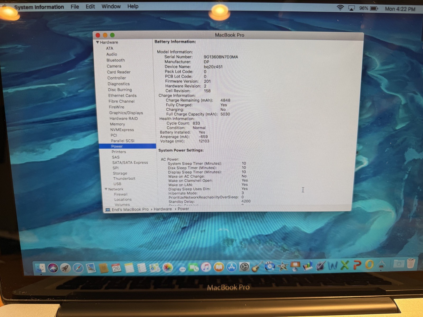
Task: Open Messages speech bubble icon in Dock
Action: [182, 269]
